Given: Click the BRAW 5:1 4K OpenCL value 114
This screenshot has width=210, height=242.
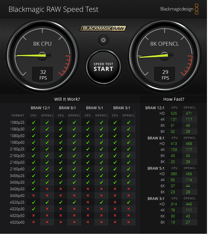Looking at the screenshot, I should [x=189, y=180].
